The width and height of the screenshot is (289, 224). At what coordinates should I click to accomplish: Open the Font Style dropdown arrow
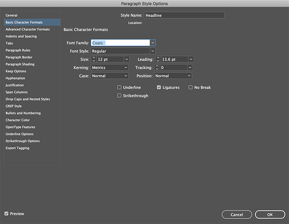[x=153, y=51]
